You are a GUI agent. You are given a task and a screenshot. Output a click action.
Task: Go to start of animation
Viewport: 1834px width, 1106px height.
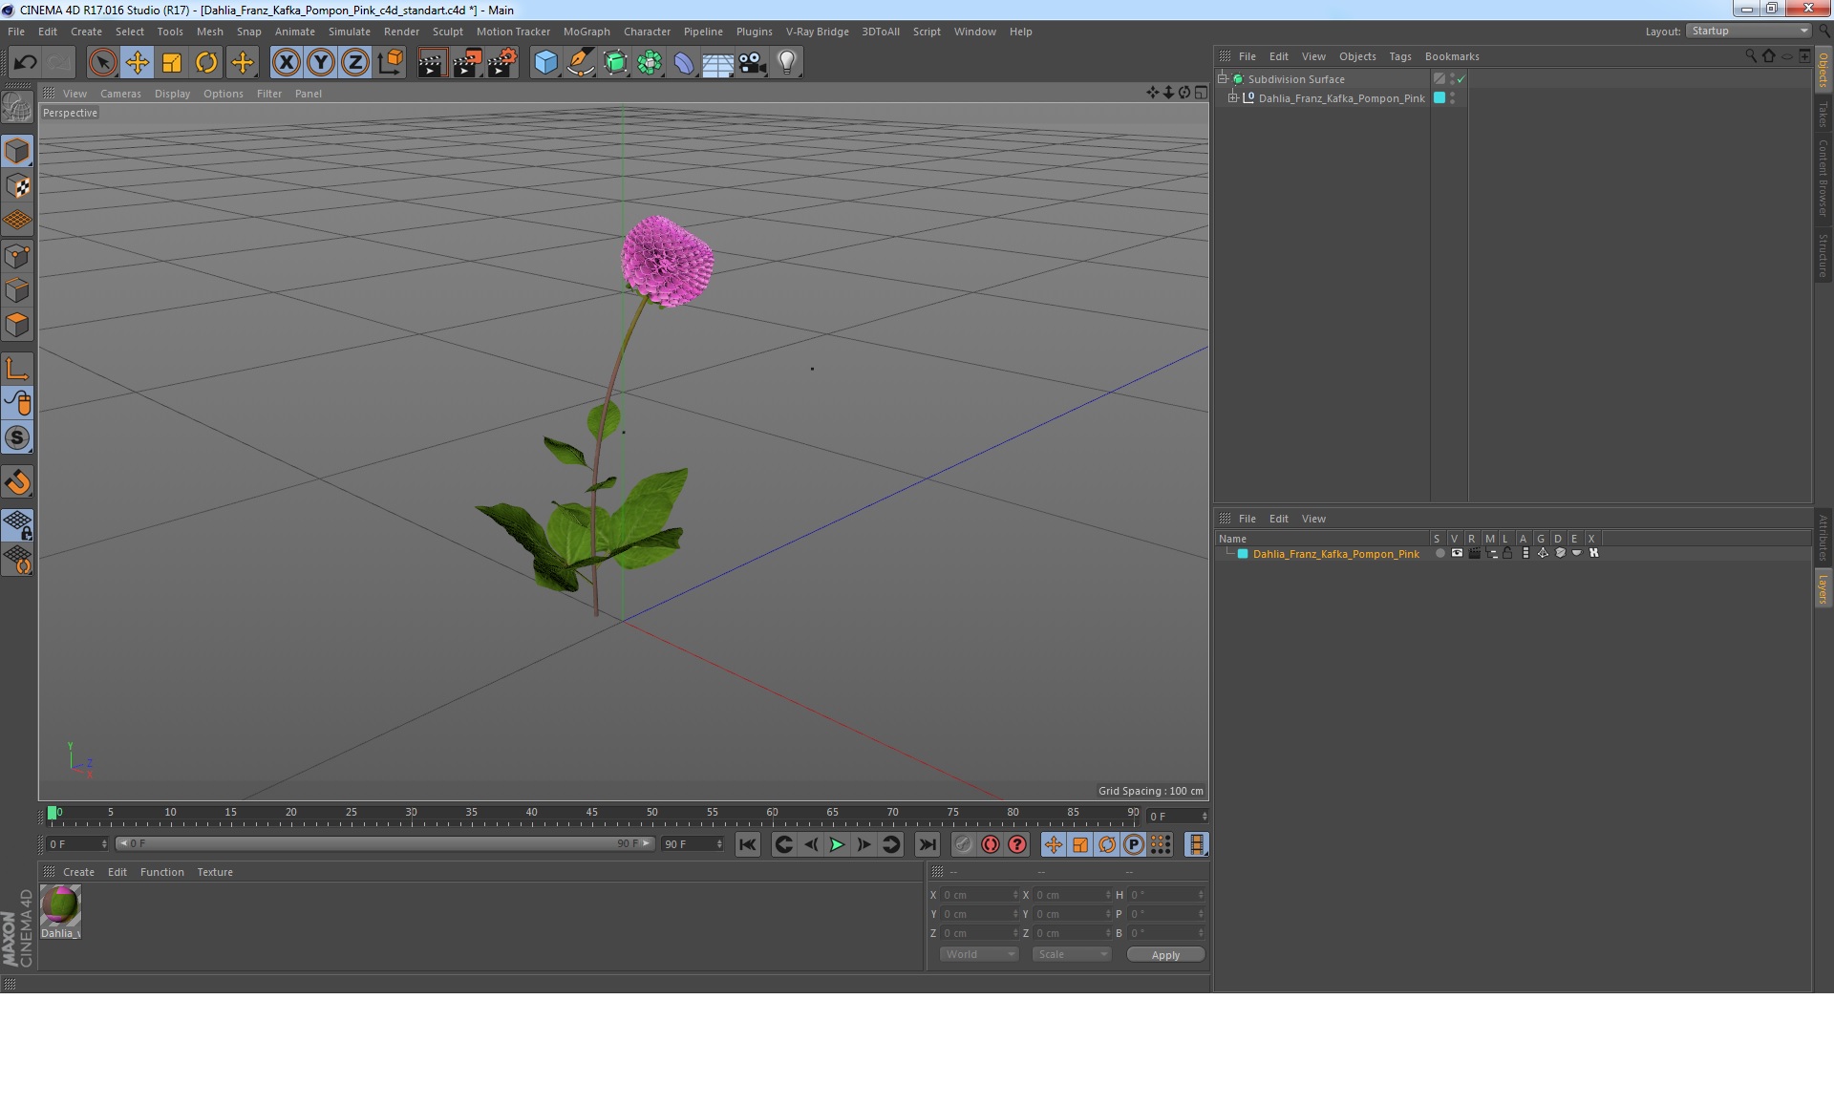(748, 844)
